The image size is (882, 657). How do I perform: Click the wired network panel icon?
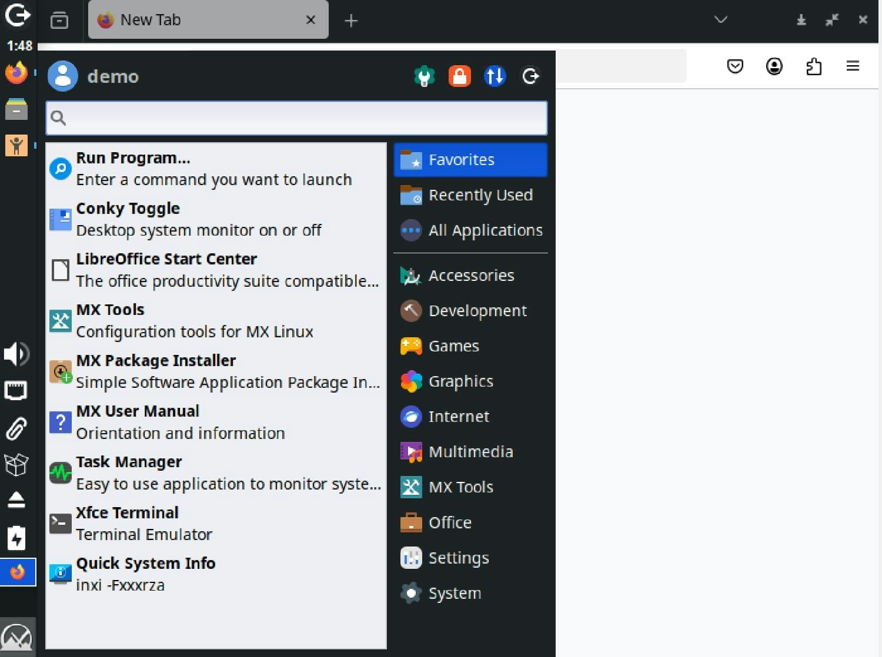pos(16,390)
